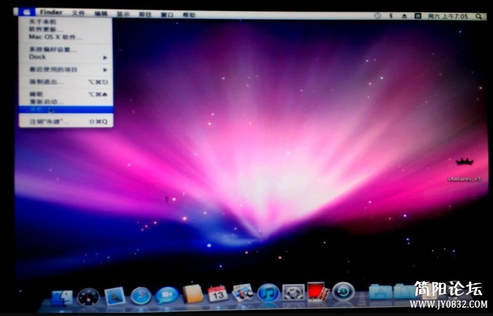
Task: Open 系统偏好设置… from the Apple menu
Action: point(65,49)
